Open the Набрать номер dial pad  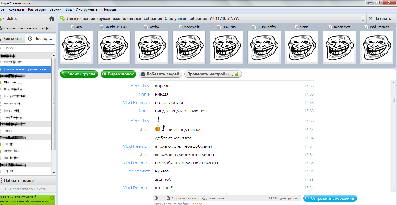pos(28,180)
